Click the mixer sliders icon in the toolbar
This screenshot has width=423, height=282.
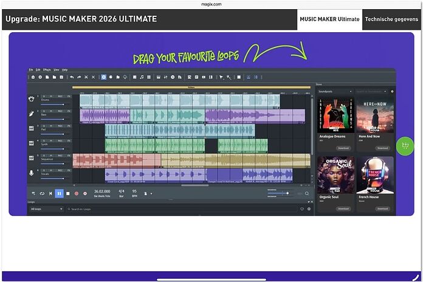165,77
